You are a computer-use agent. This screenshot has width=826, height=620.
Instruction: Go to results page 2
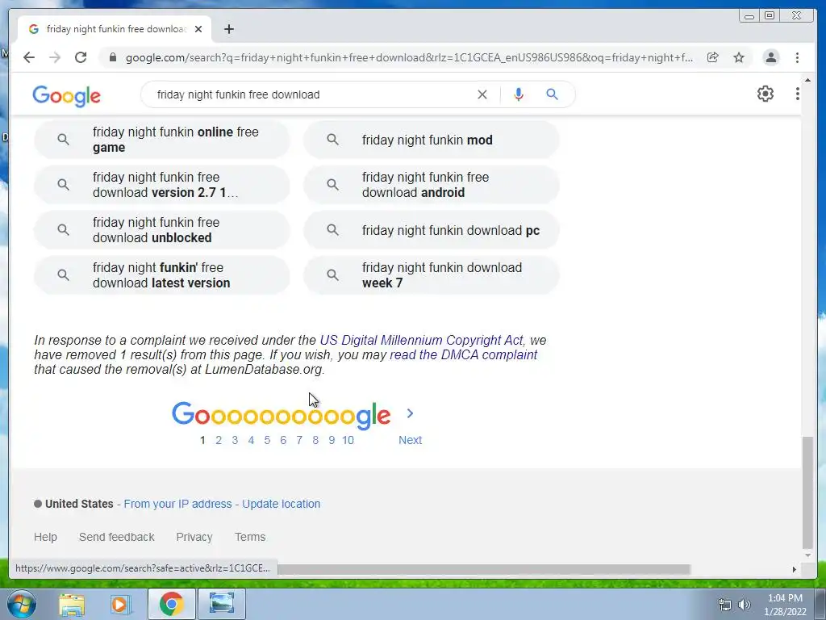coord(219,440)
